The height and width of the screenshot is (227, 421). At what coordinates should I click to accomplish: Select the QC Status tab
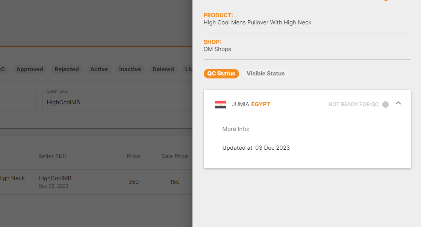pos(221,74)
